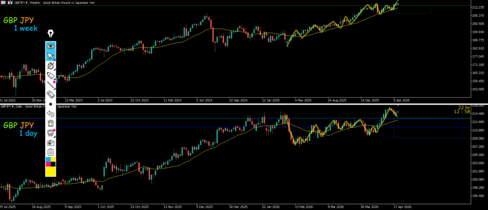
Task: Pick the eraser tool
Action: pyautogui.click(x=51, y=95)
